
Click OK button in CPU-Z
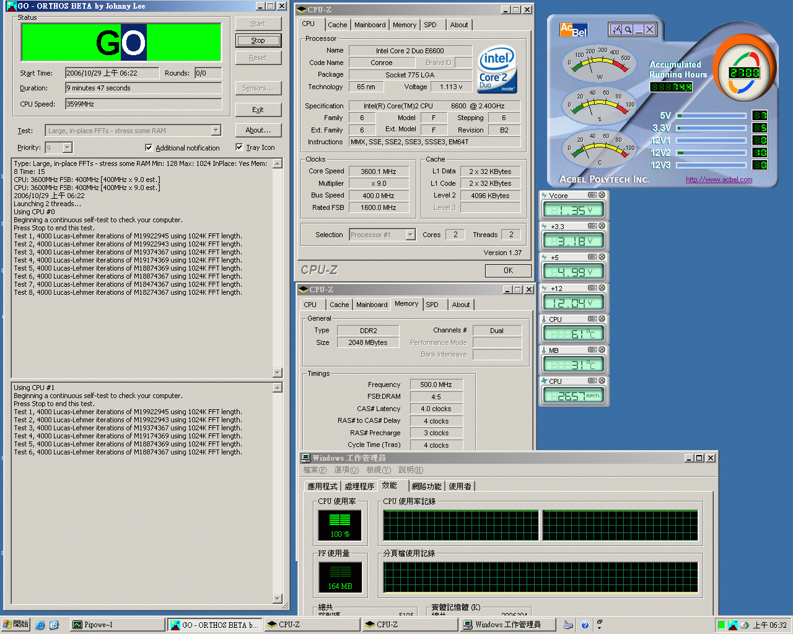[508, 271]
